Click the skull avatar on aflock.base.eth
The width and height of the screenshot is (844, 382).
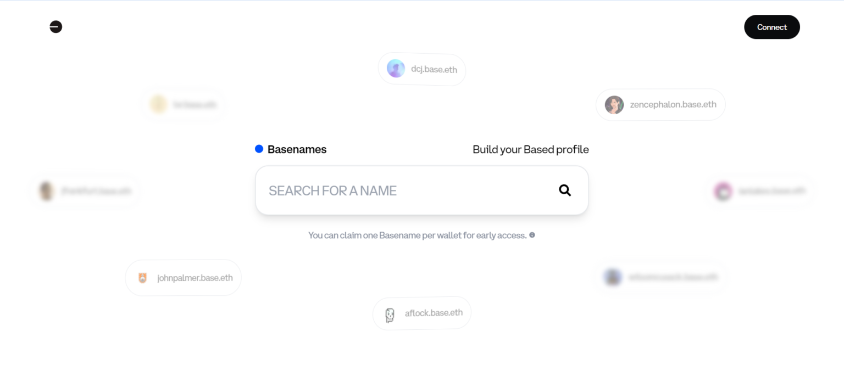coord(389,313)
